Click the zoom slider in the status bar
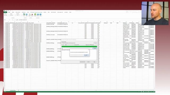Screen dimensions: 170x95 148,92
